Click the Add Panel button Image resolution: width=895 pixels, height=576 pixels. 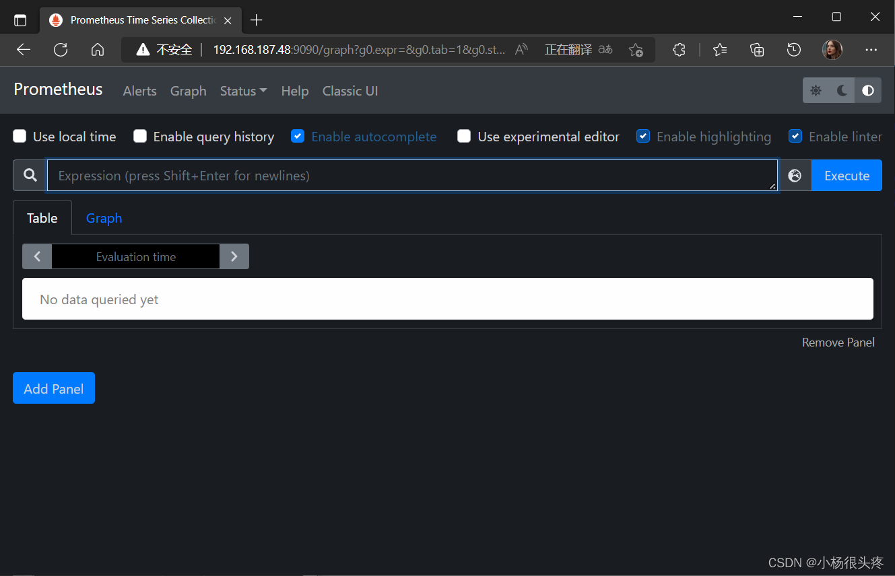pos(54,388)
